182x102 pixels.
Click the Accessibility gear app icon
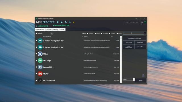tap(40, 67)
